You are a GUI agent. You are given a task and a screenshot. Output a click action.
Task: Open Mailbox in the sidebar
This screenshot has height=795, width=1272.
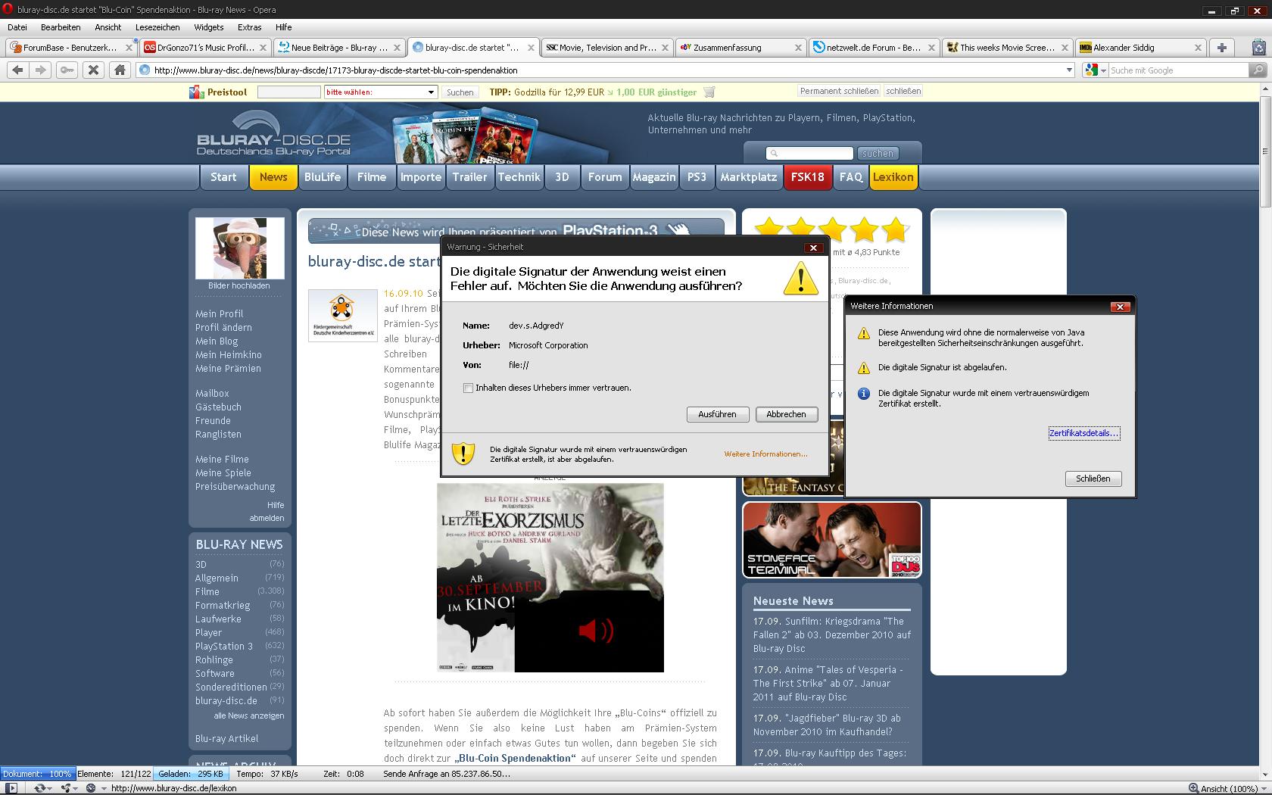(x=212, y=393)
